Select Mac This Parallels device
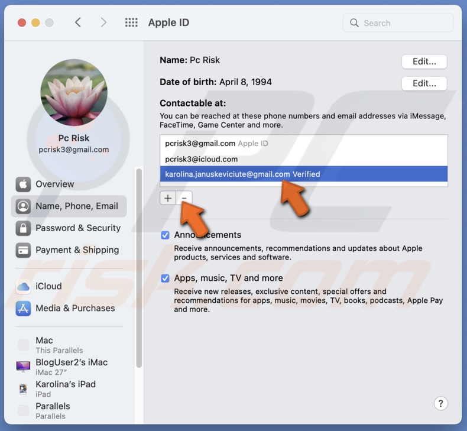 [69, 345]
